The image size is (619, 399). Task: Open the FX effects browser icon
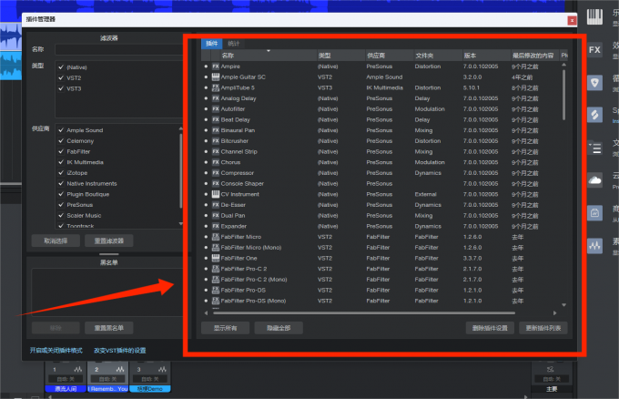(594, 50)
